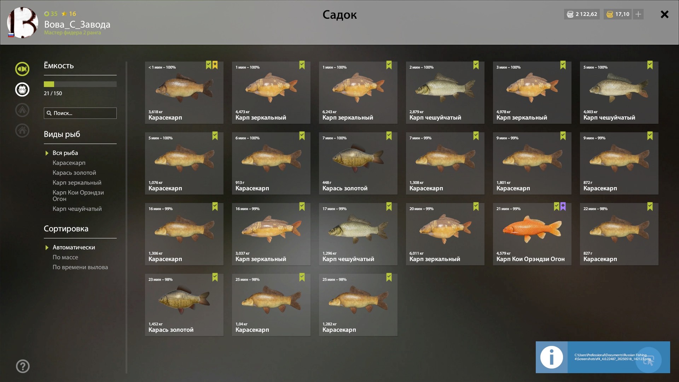Toggle star trophy marker on 3,618 кг Карасекарп
The image size is (679, 382).
pos(215,65)
